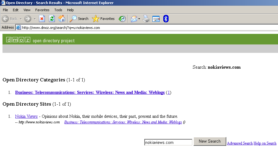278x147 pixels.
Task: Open the Edit menu
Action: 16,10
